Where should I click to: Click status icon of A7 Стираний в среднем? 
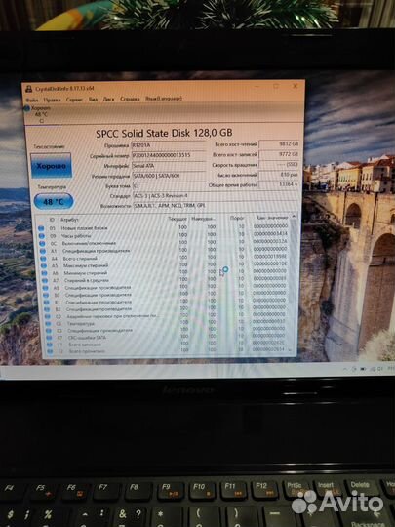45,281
